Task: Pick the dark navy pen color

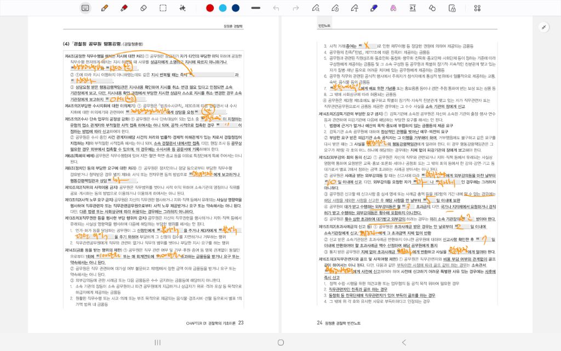Action: coord(236,8)
